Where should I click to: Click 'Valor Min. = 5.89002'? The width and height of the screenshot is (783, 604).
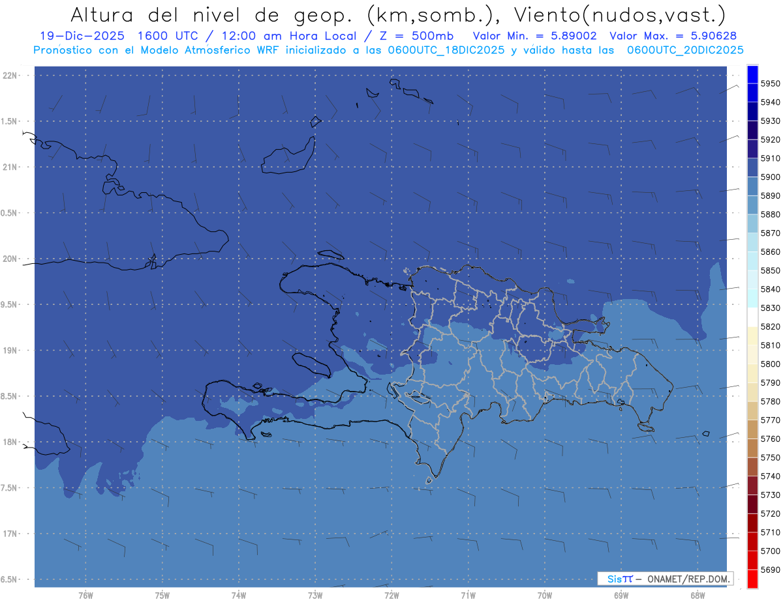534,36
